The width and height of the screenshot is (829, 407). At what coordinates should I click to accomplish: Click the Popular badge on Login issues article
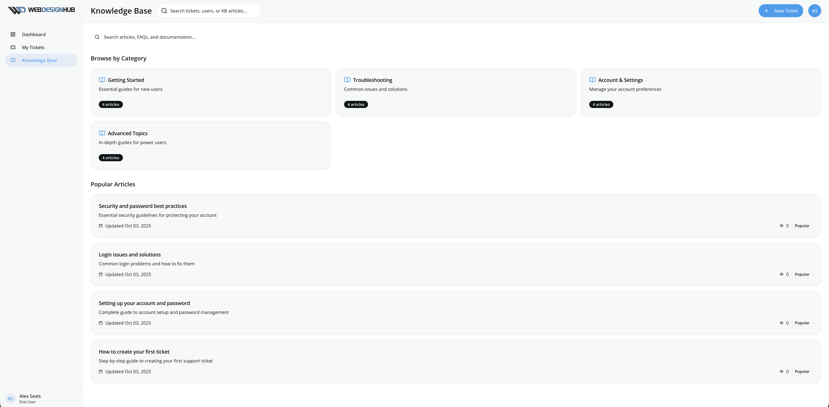[802, 274]
